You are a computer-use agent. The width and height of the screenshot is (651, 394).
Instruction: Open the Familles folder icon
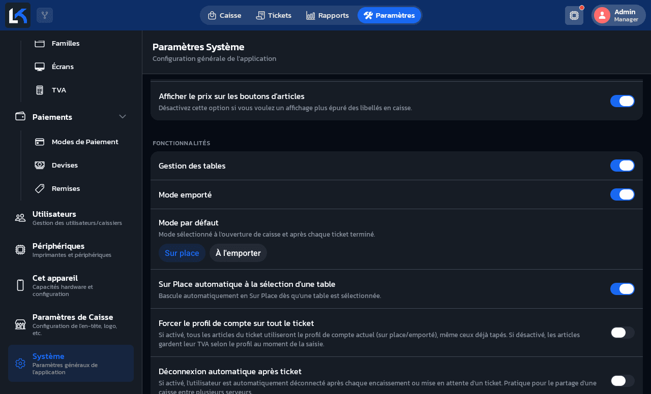pyautogui.click(x=40, y=43)
